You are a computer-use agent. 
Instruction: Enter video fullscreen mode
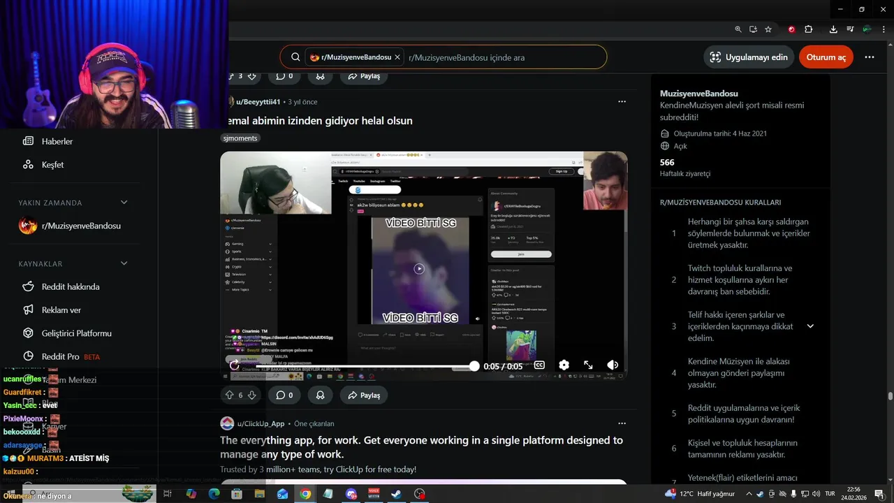[588, 365]
